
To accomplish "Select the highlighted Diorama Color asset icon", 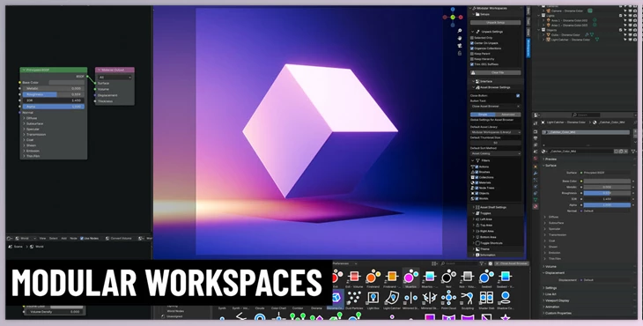I will 336,298.
